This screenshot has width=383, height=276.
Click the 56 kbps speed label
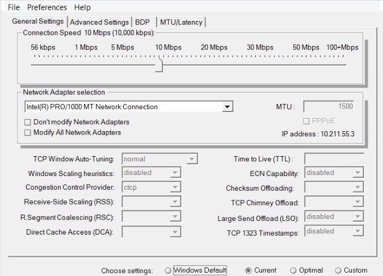[43, 47]
